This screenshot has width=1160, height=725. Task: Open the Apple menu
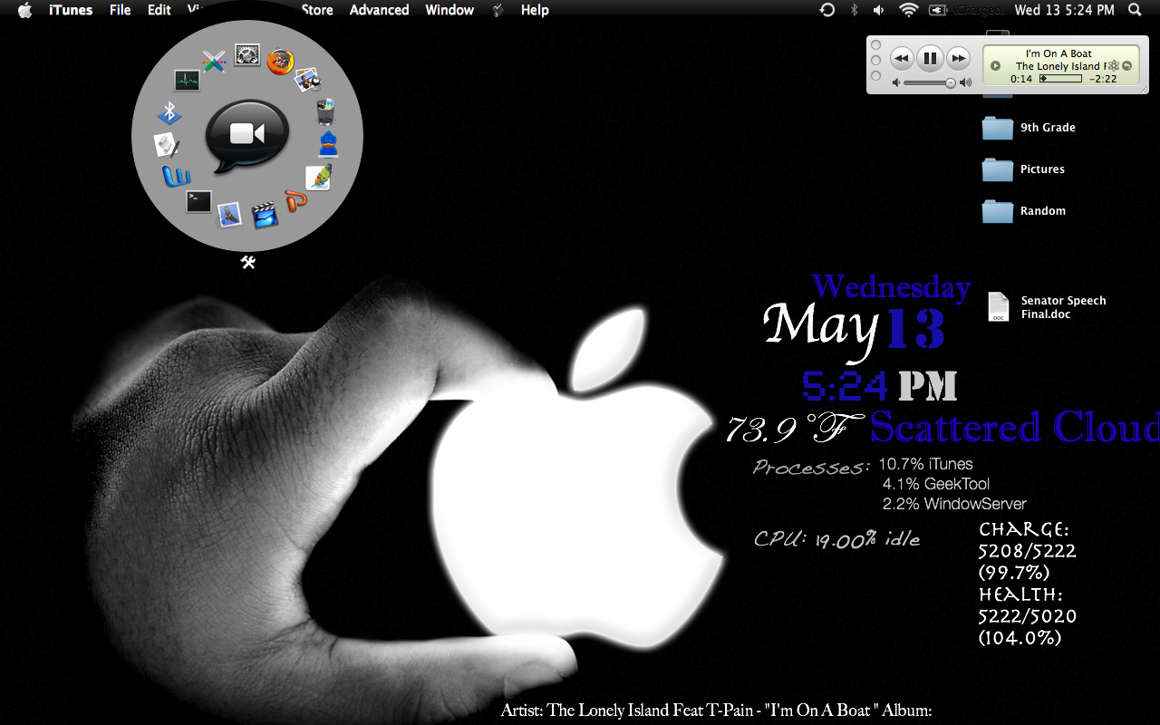(24, 10)
